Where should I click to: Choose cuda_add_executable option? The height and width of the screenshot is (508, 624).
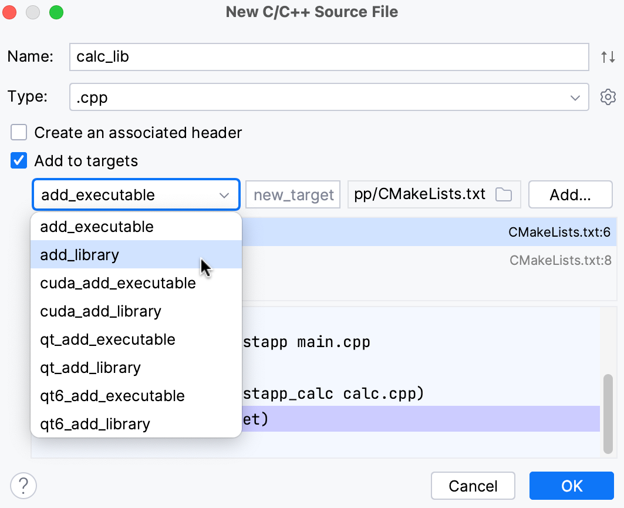pos(118,283)
